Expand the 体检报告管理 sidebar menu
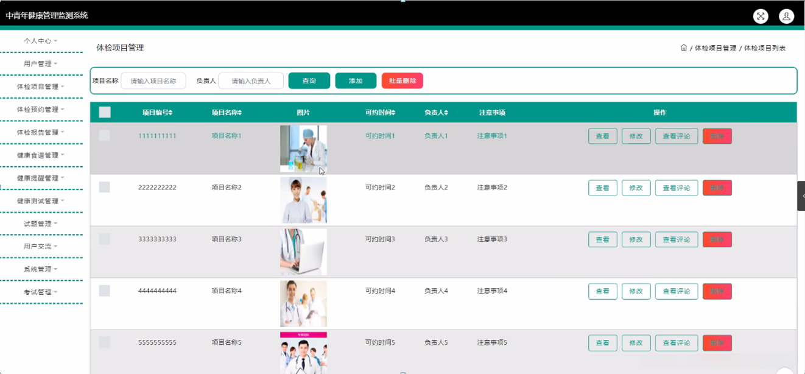 pos(41,132)
